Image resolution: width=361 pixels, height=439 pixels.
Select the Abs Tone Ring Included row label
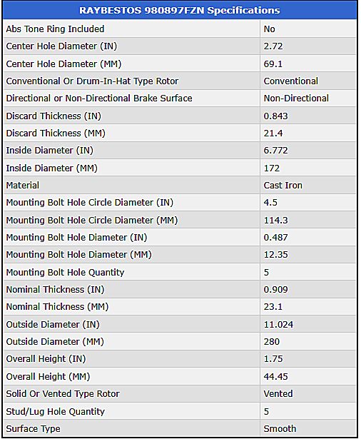pos(55,29)
